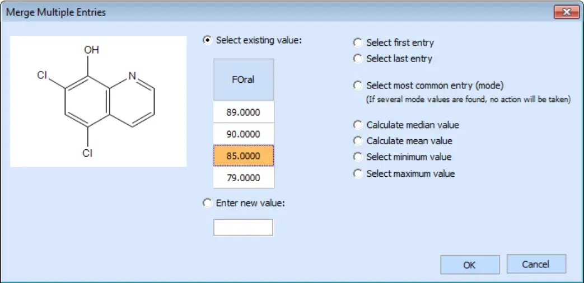Pick 'Select most common entry (mode)'
The image size is (584, 283).
tap(358, 86)
